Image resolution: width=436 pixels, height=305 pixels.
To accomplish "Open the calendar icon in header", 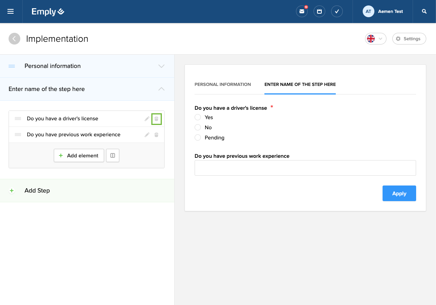I will pyautogui.click(x=319, y=11).
